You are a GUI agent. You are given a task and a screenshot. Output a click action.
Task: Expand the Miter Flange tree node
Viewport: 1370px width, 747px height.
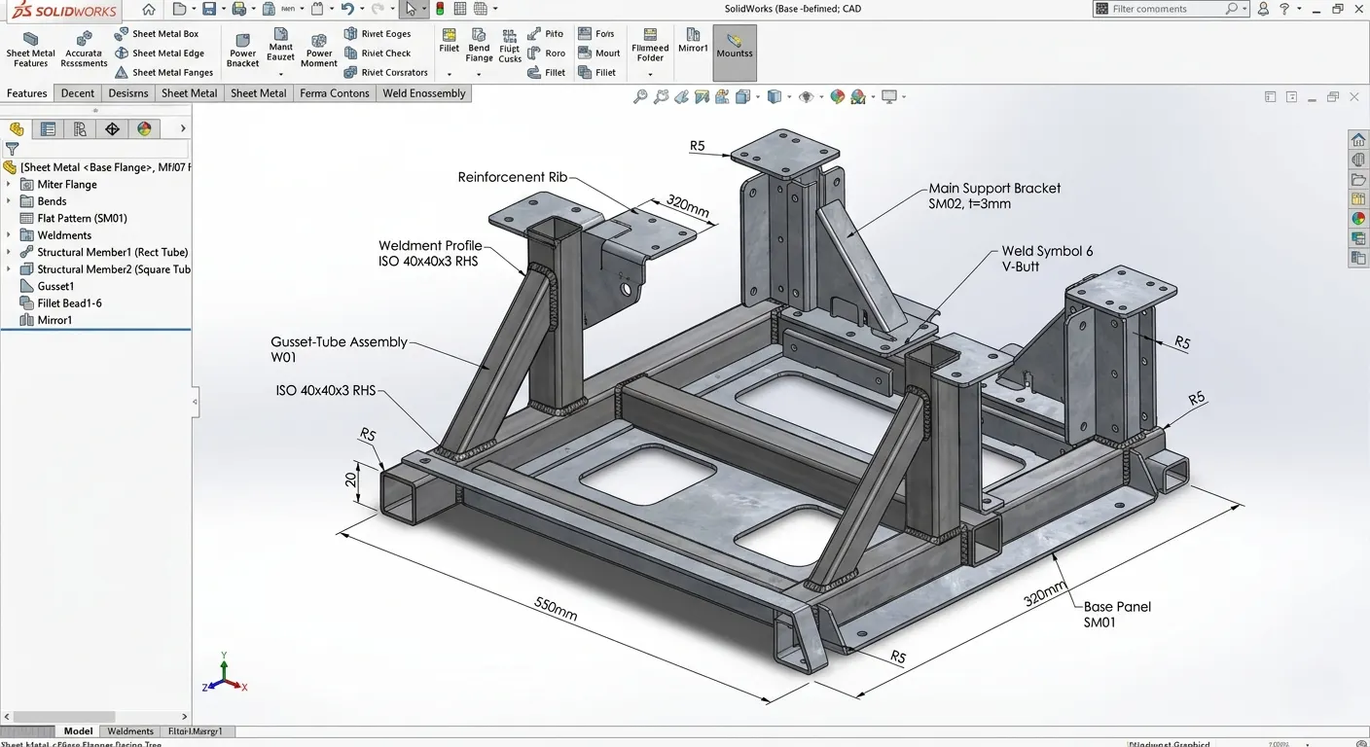coord(9,184)
